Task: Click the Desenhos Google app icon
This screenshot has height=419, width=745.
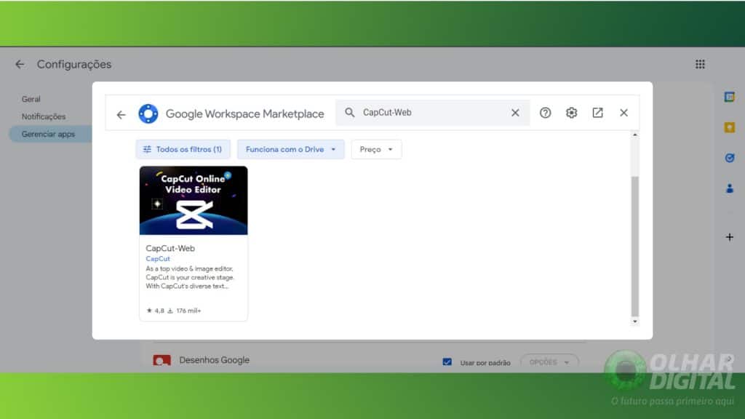Action: 162,360
